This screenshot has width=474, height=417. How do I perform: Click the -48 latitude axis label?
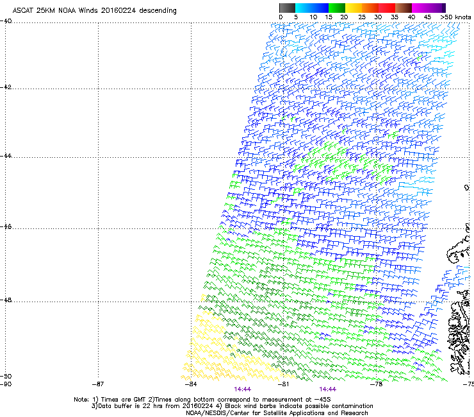tap(6, 300)
